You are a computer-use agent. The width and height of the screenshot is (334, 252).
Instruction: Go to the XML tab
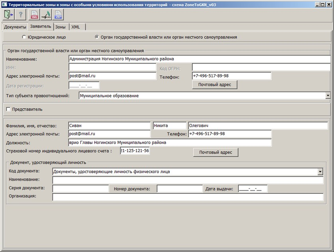point(76,27)
